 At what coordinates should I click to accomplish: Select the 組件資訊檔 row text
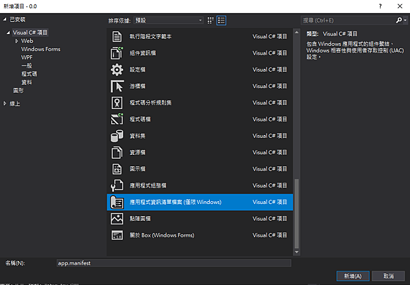(x=143, y=53)
